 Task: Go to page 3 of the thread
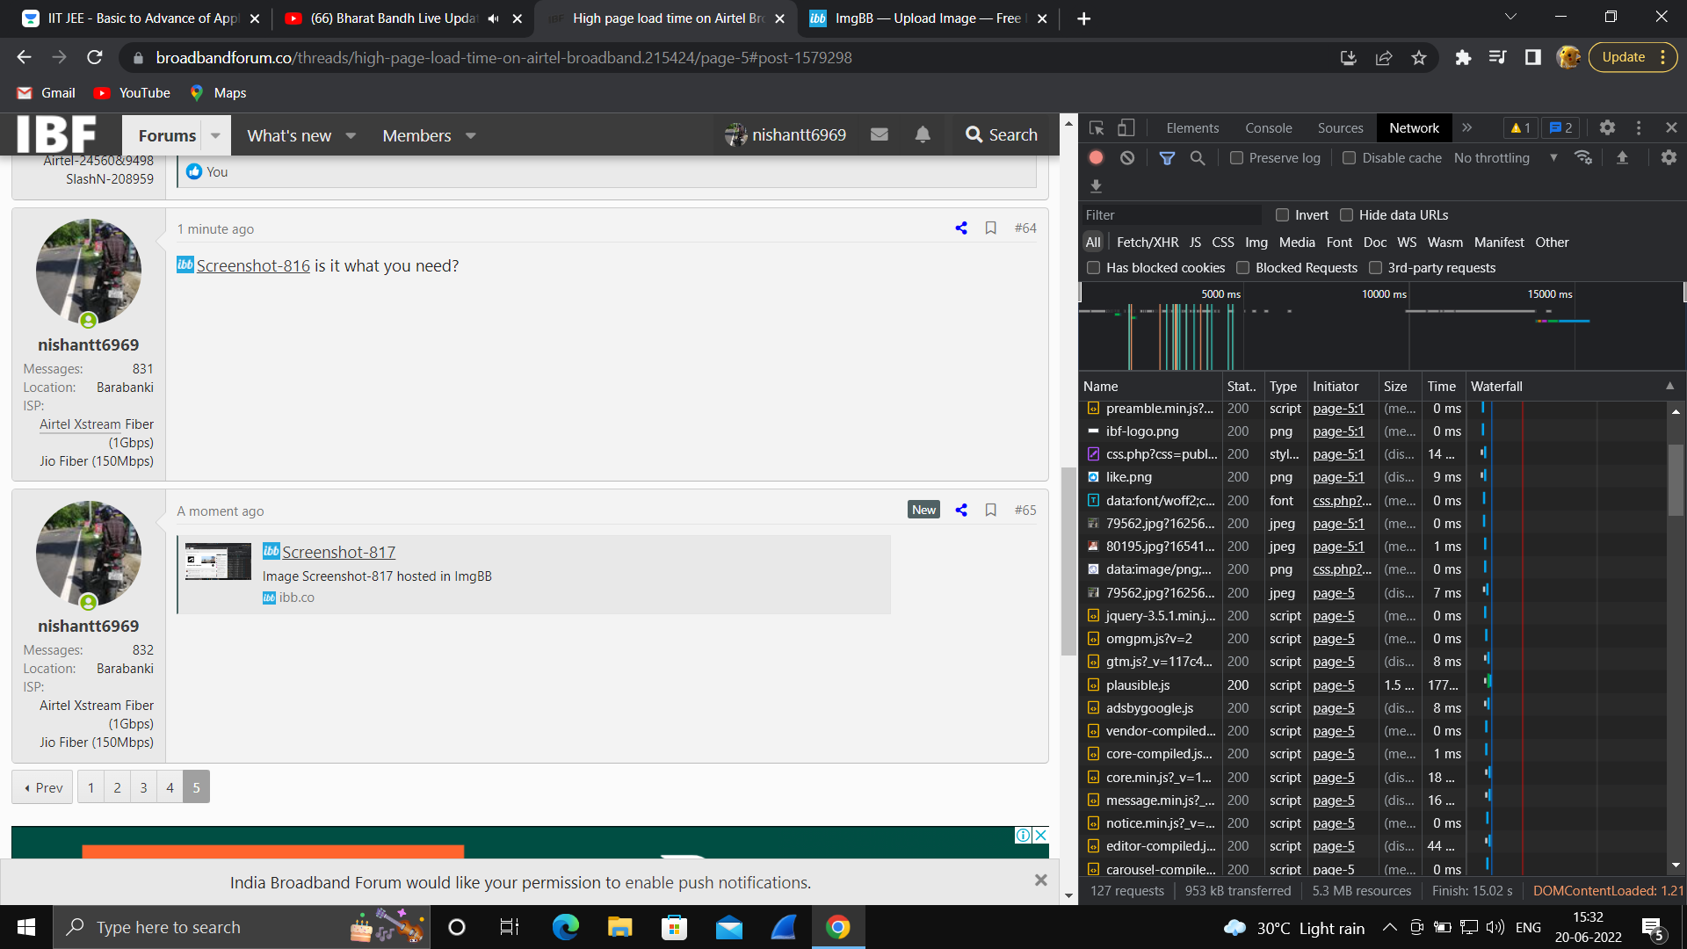[143, 787]
